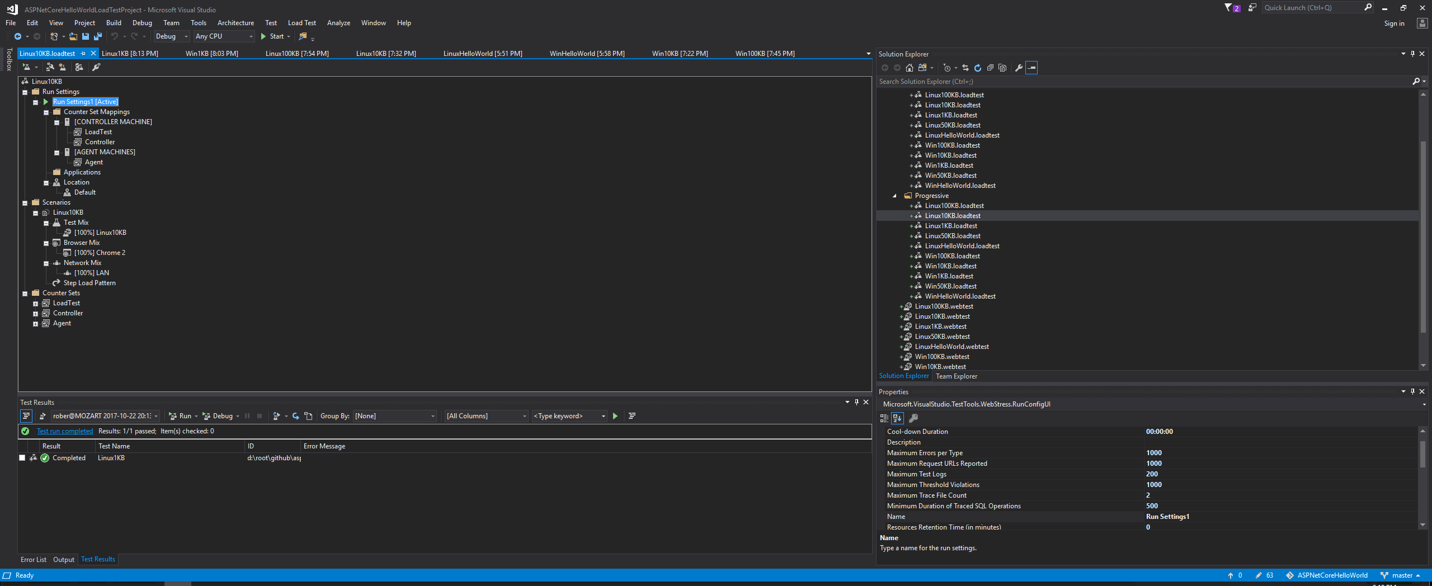Click the Alphabetical sort icon in Properties
Screen dimensions: 1432x586
click(x=897, y=418)
